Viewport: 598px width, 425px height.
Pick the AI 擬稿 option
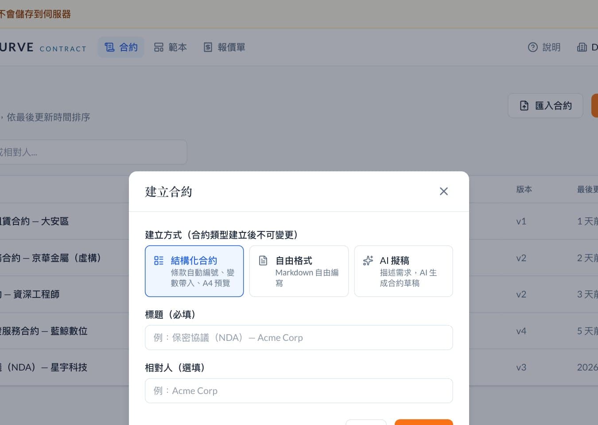[x=404, y=271]
